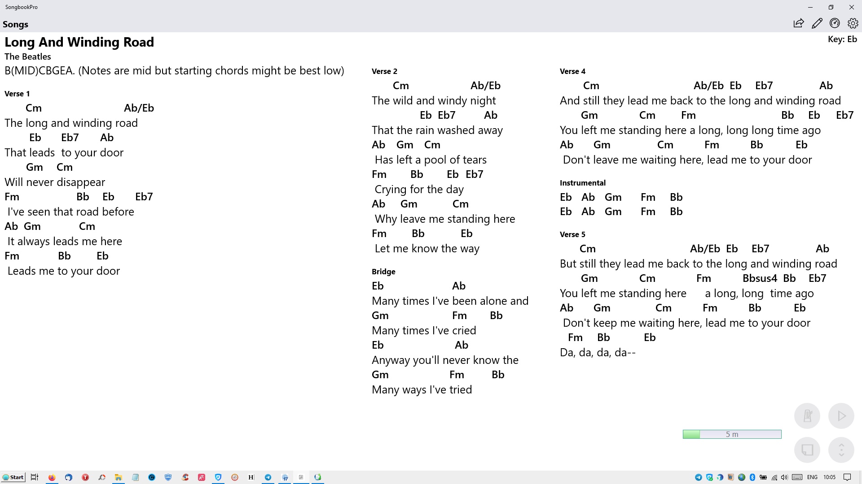
Task: Click lyric 'Why leave me standing here'
Action: click(445, 219)
